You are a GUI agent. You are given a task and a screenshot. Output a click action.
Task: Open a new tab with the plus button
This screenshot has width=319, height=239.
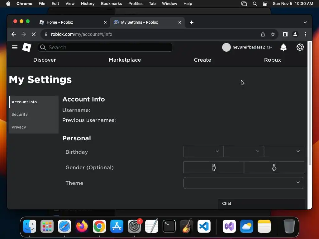click(x=192, y=22)
